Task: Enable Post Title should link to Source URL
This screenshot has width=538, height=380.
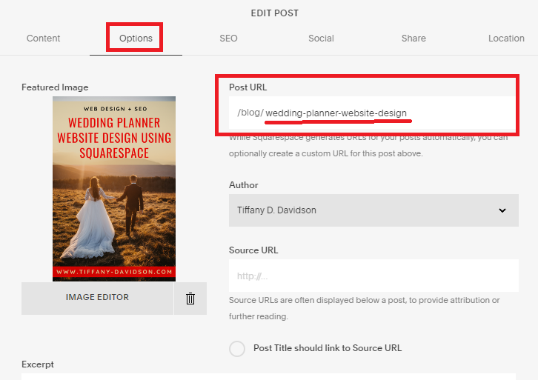Action: [x=237, y=349]
